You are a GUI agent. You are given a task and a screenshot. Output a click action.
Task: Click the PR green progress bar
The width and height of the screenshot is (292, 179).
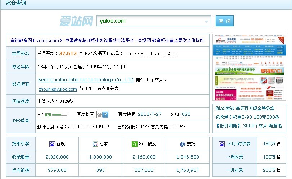point(60,115)
